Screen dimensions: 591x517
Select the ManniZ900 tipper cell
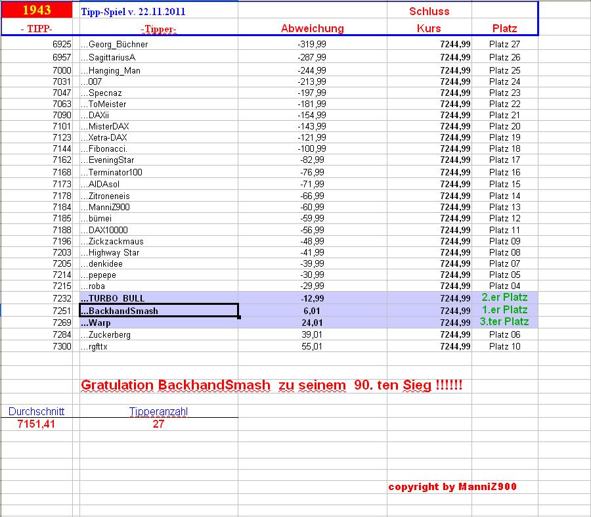(x=159, y=208)
